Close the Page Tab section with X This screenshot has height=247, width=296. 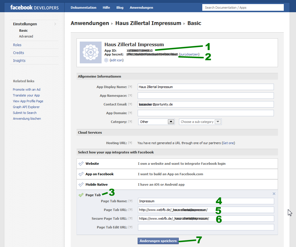point(274,194)
